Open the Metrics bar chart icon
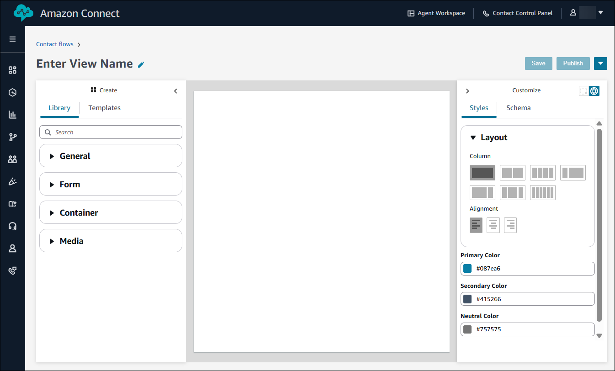 tap(12, 114)
